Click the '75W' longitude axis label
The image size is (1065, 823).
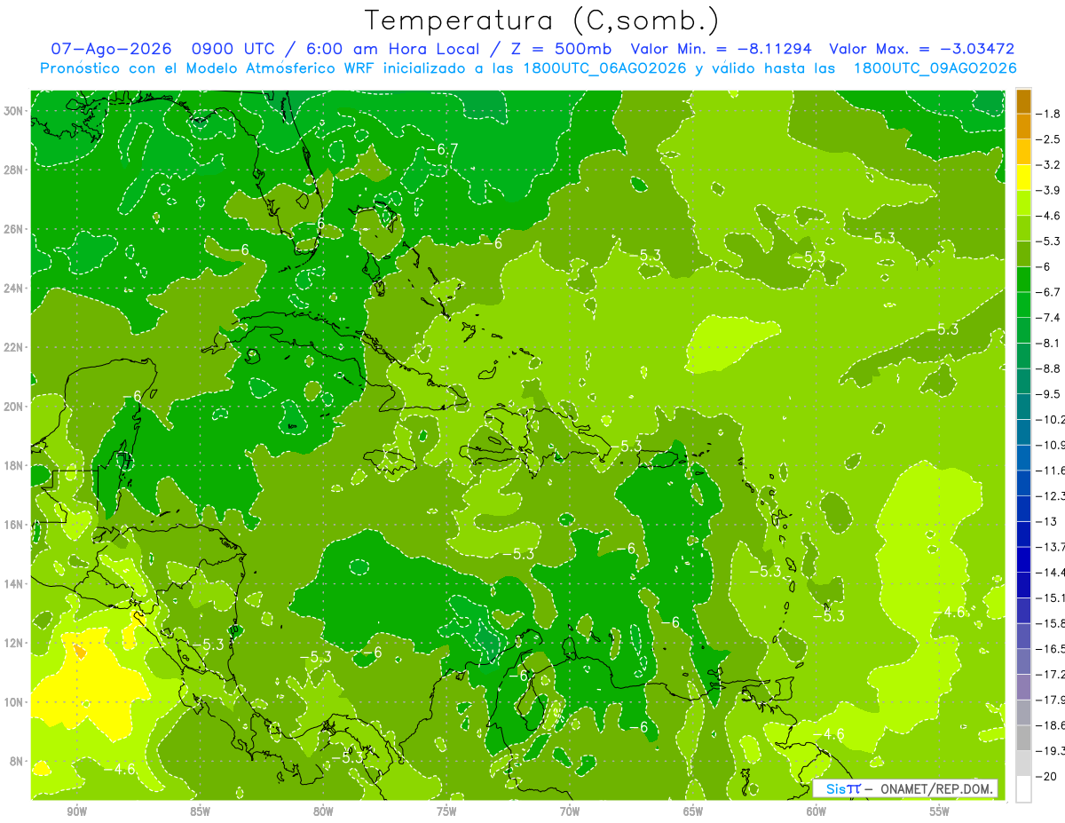click(x=446, y=811)
